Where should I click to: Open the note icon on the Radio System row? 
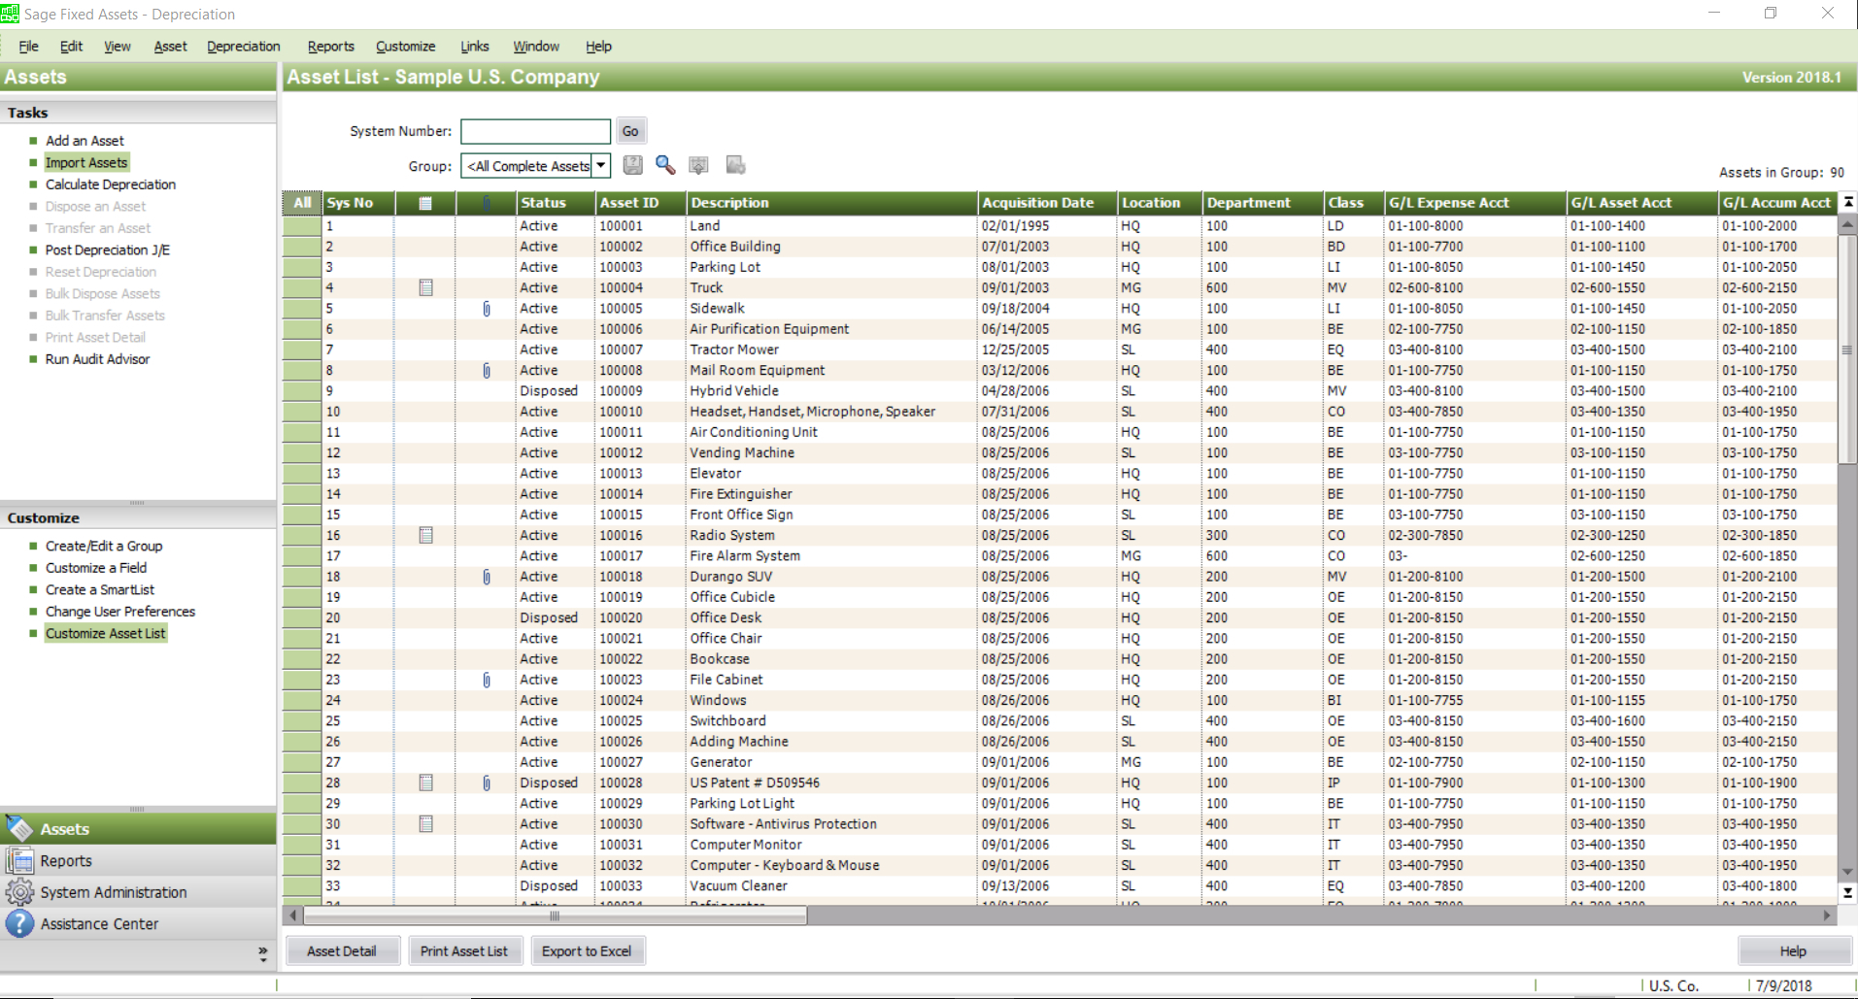click(x=425, y=535)
